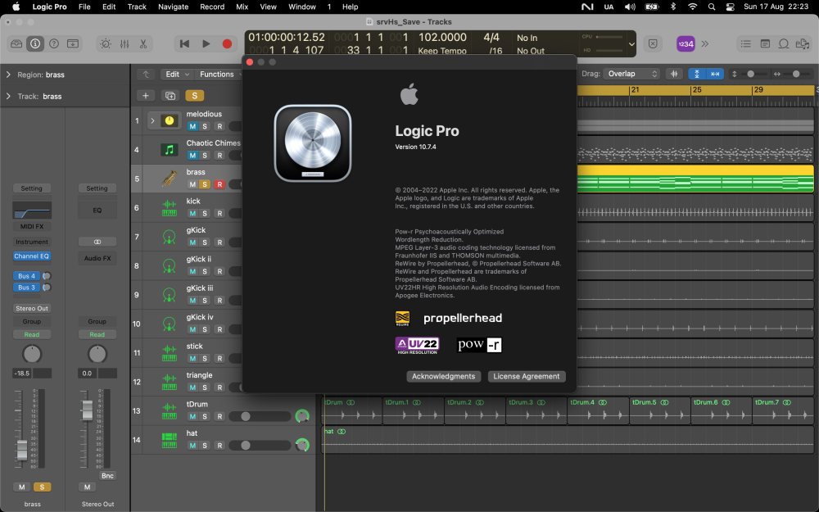Open Acknowledgments in About window
819x512 pixels.
(x=443, y=376)
